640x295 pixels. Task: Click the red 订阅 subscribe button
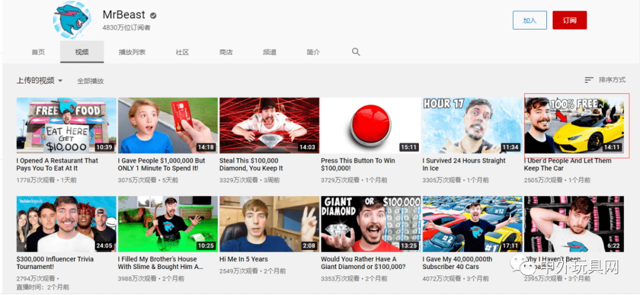click(569, 20)
